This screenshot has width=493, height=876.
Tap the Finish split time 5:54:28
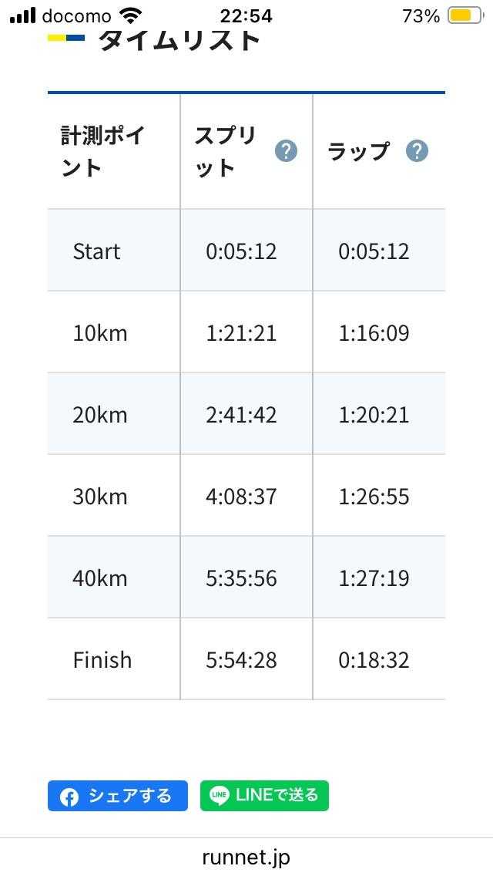241,660
